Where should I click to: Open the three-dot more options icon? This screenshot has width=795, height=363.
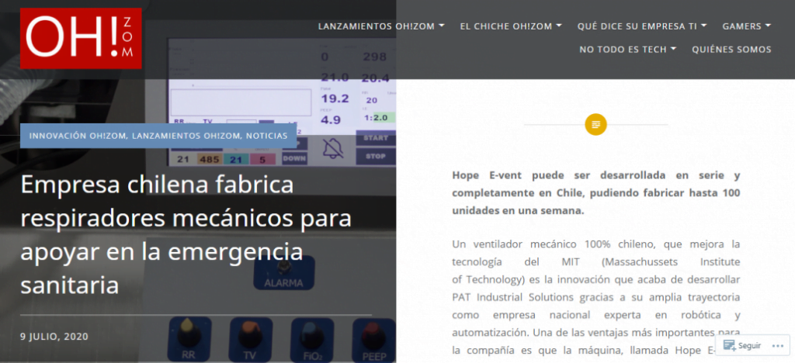click(x=777, y=346)
